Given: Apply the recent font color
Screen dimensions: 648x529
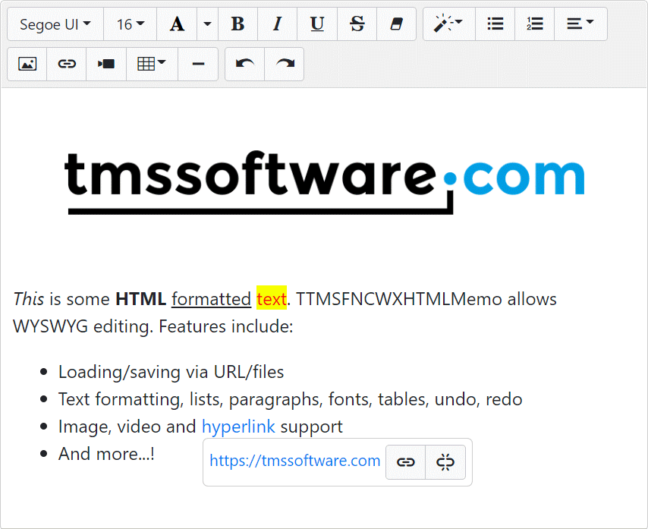Looking at the screenshot, I should (177, 24).
